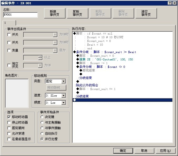Select the 与事件接触 trigger radio button
178x156 pixels.
[42, 128]
